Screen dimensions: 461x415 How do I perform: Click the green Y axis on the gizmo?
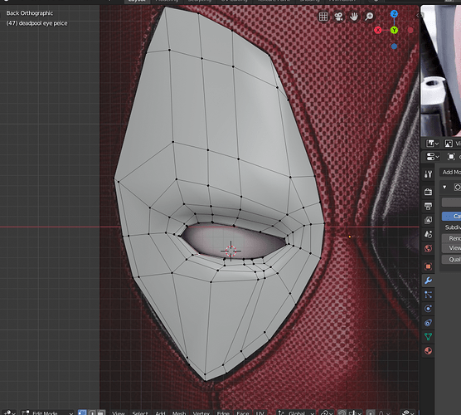pyautogui.click(x=394, y=30)
